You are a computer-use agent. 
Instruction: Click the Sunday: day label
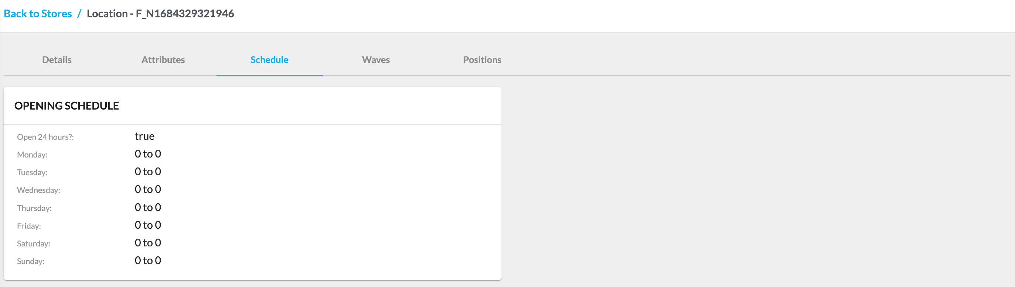tap(30, 261)
